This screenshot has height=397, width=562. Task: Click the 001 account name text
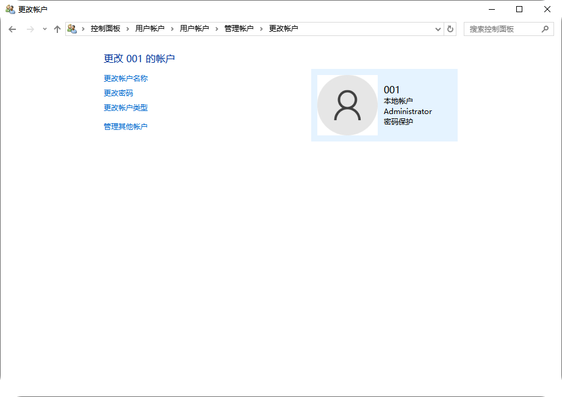(391, 90)
